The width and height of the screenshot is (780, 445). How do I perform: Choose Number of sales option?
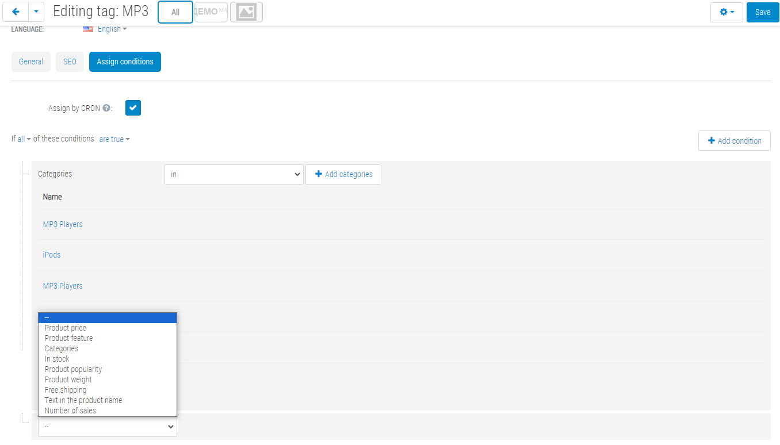[108, 411]
